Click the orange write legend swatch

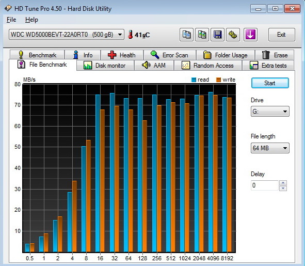pos(219,80)
